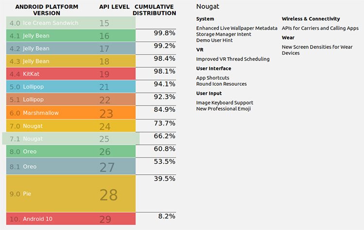The image size is (364, 230).
Task: Open the Round Icon Resources link
Action: [221, 84]
